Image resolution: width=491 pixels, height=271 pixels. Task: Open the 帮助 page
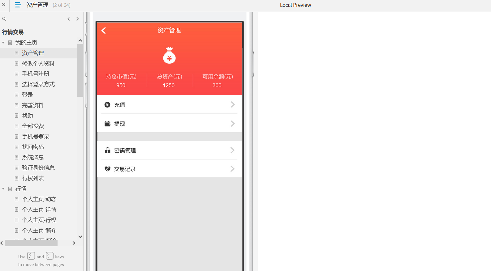(28, 116)
